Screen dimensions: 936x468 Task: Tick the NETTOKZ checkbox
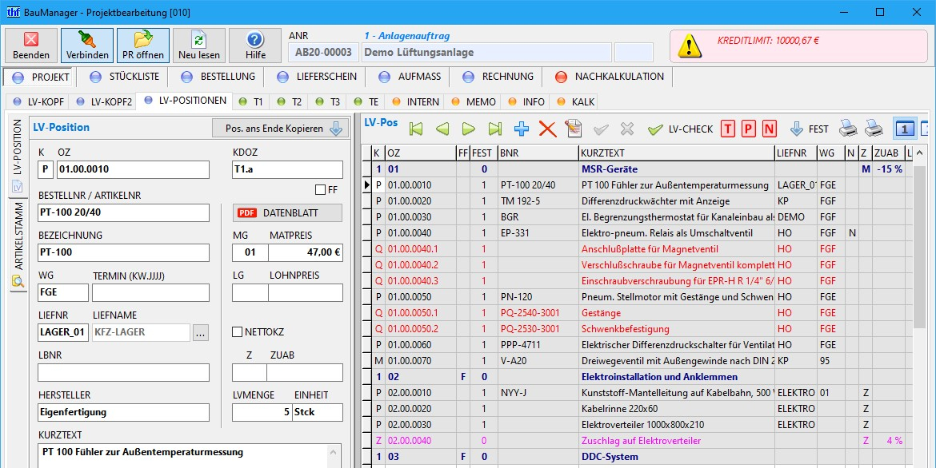237,331
